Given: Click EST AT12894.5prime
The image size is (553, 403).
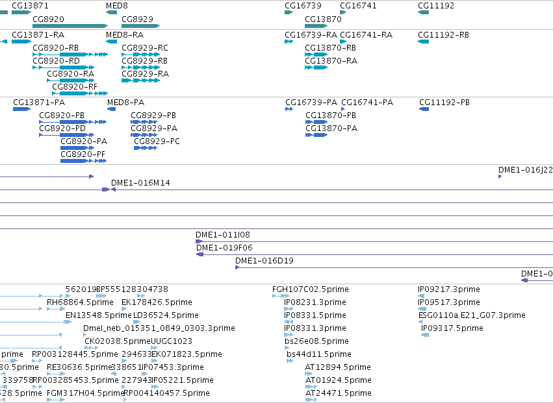Looking at the screenshot, I should pyautogui.click(x=338, y=367).
